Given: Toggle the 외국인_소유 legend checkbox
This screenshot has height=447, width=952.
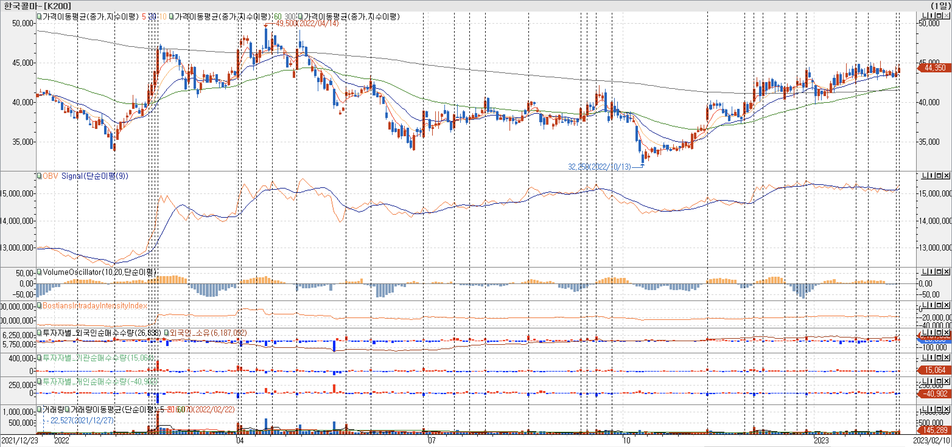Looking at the screenshot, I should 166,333.
